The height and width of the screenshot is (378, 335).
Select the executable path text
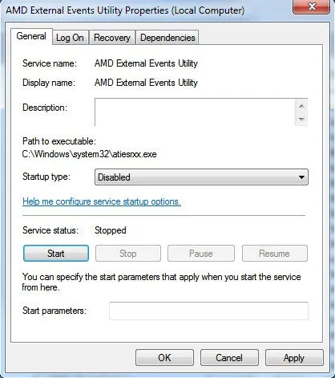(89, 154)
